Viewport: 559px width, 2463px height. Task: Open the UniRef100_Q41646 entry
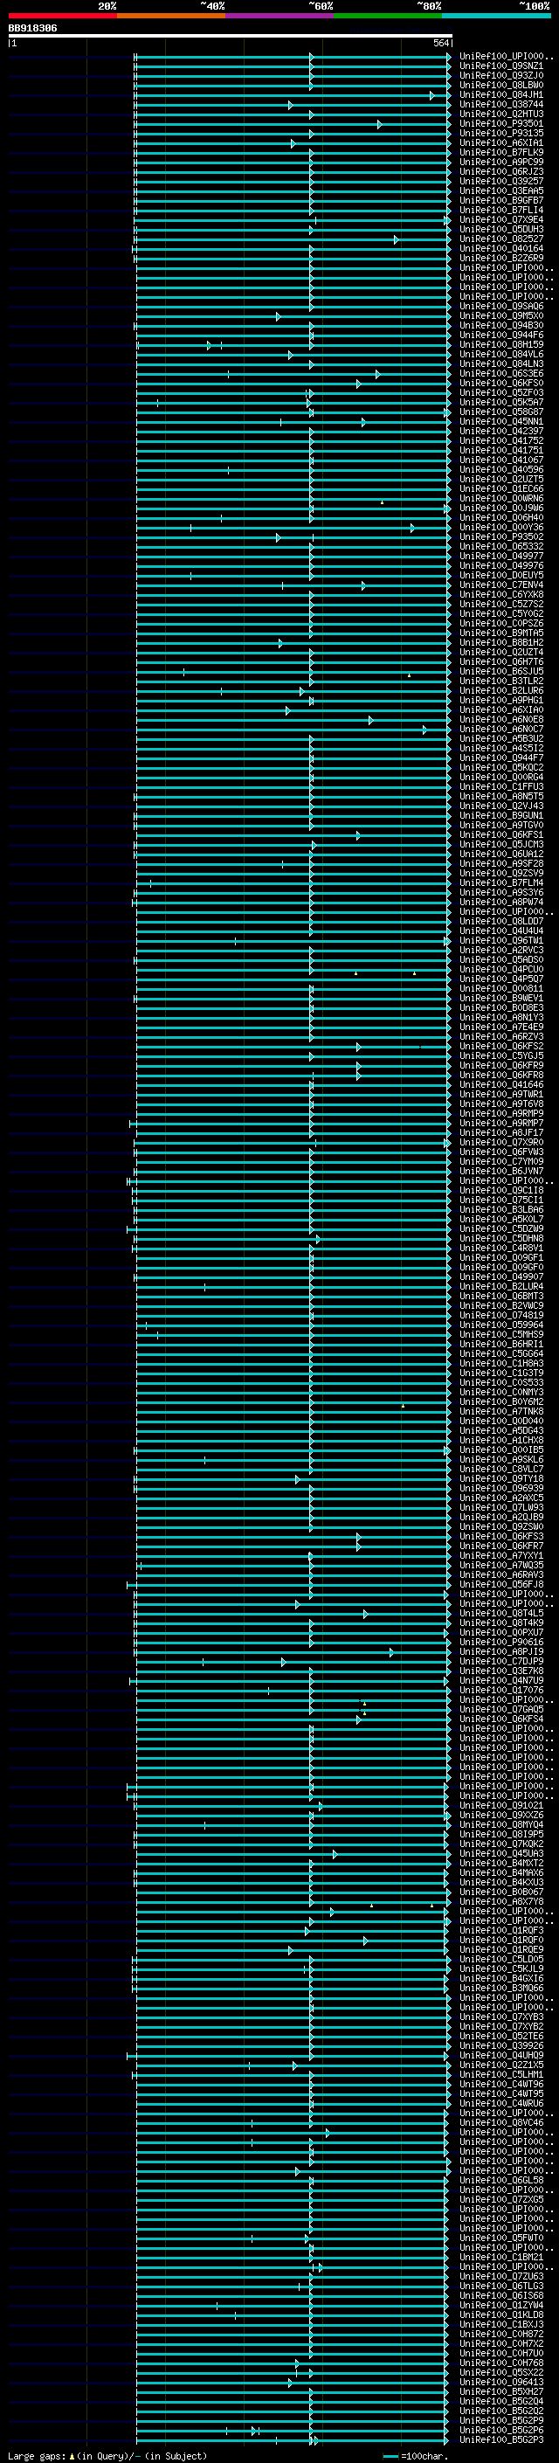501,1084
